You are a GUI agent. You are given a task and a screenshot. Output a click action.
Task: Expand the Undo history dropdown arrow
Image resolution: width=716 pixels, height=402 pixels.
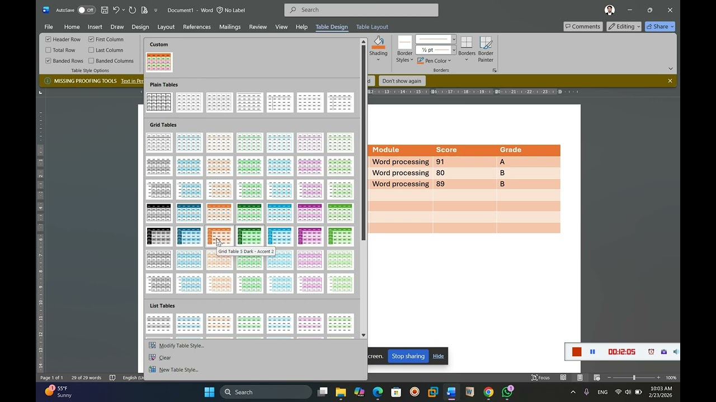point(123,10)
